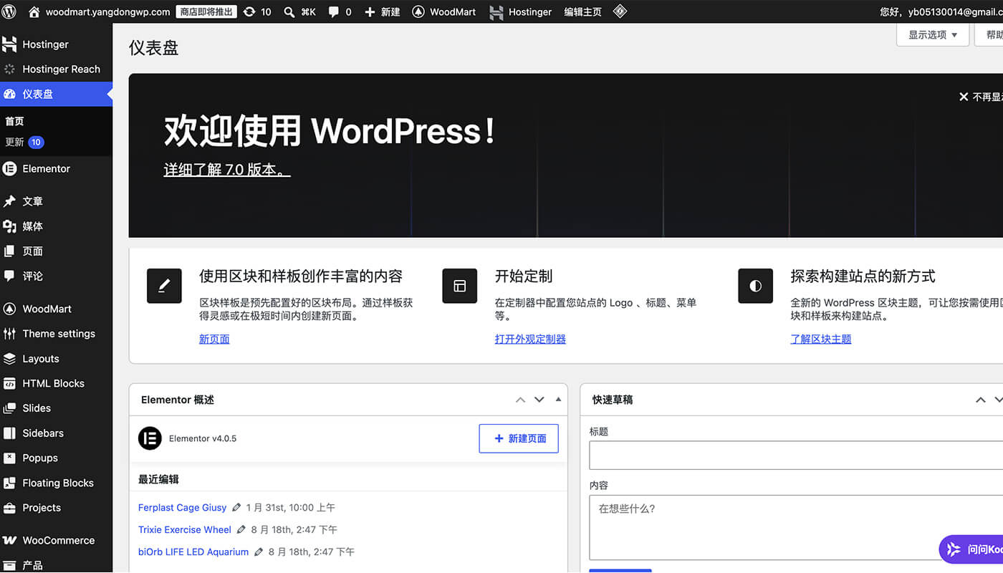The height and width of the screenshot is (573, 1003).
Task: Open Projects in the sidebar
Action: pyautogui.click(x=56, y=508)
